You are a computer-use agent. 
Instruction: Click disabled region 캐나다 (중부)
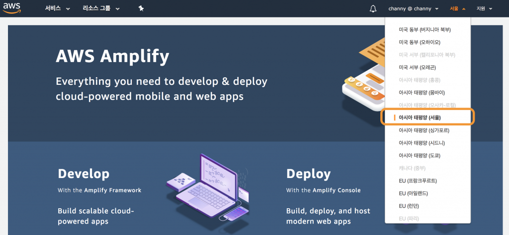point(412,168)
